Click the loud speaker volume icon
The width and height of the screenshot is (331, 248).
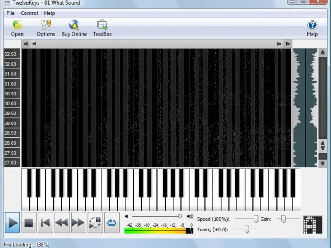coord(190,216)
